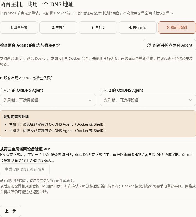The width and height of the screenshot is (196, 217).
Task: Click the 主机 2：请选择已安装的 OxiDNS Agent item
Action: tap(57, 131)
